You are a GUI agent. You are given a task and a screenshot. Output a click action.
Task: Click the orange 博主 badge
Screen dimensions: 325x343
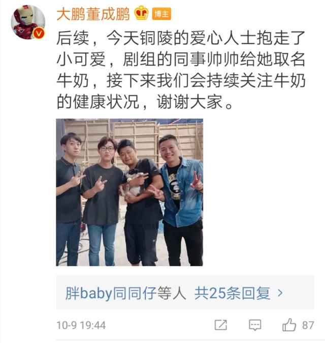tap(161, 14)
